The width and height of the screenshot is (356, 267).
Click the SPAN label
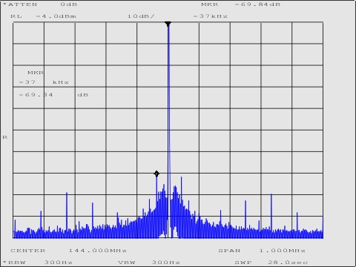229,251
